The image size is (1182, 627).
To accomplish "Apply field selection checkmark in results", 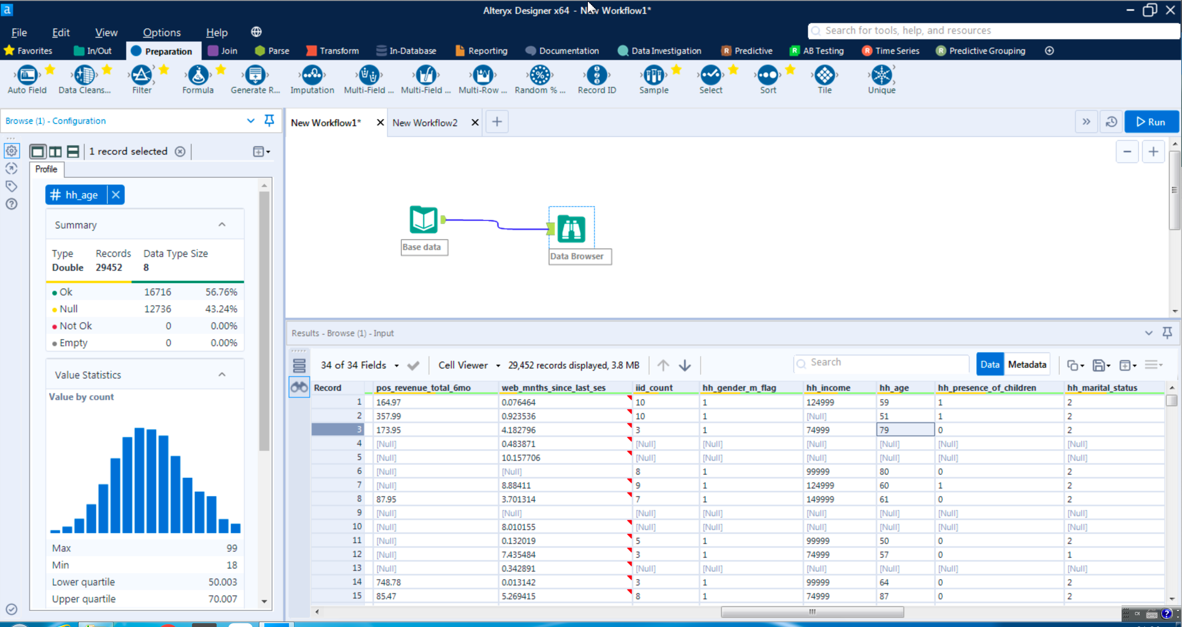I will pyautogui.click(x=413, y=365).
